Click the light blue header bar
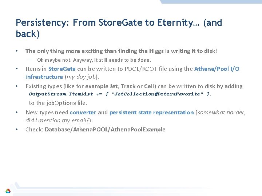The width and height of the screenshot is (262, 196). (x=211, y=2)
